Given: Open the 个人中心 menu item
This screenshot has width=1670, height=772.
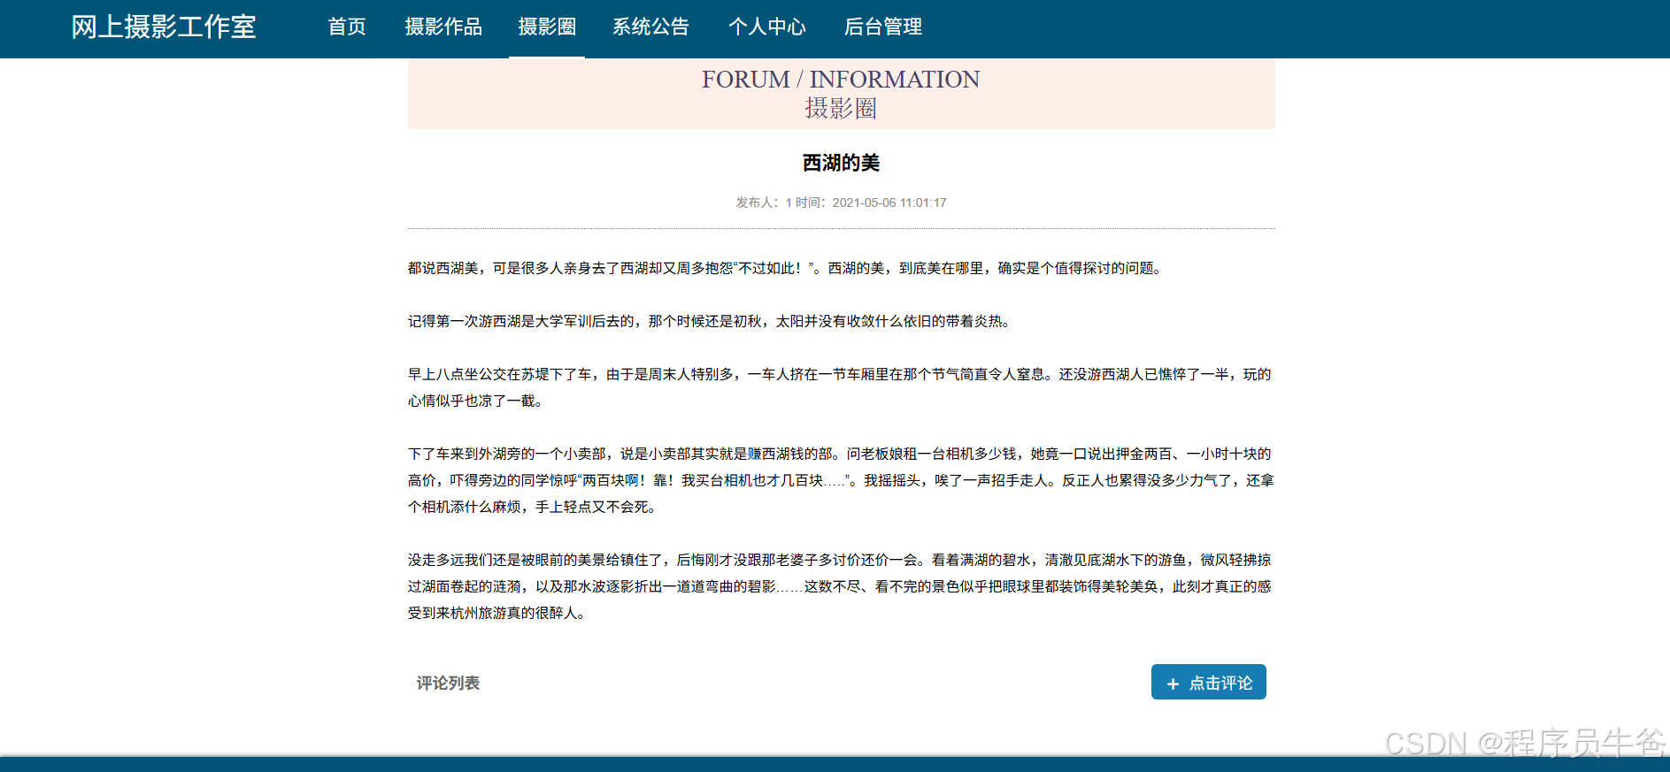Looking at the screenshot, I should coord(767,27).
